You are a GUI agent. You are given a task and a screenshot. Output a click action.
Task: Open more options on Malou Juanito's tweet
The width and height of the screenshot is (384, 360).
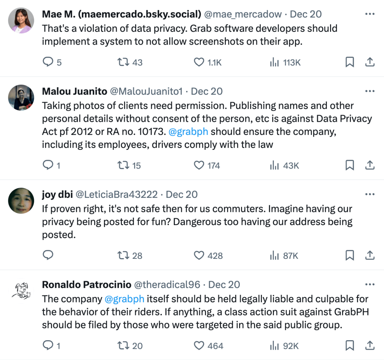point(370,91)
